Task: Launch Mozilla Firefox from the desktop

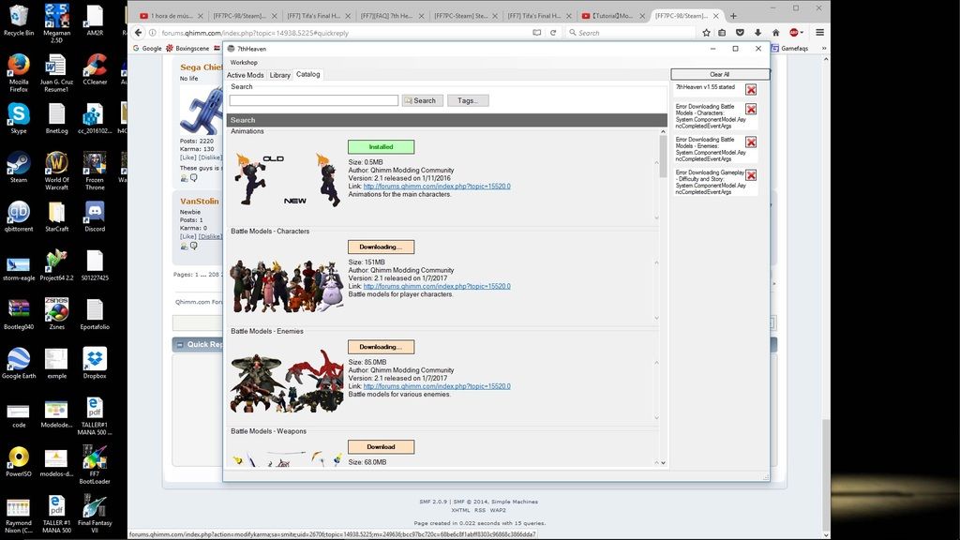Action: 19,72
